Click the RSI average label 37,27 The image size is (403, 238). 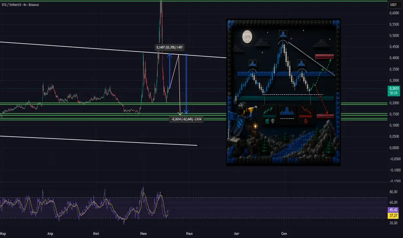click(393, 215)
